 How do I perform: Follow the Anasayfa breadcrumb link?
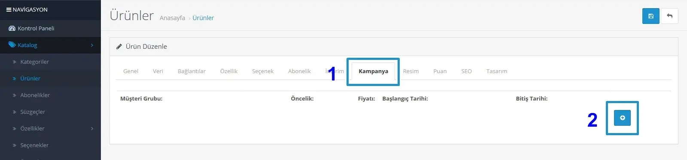point(172,18)
